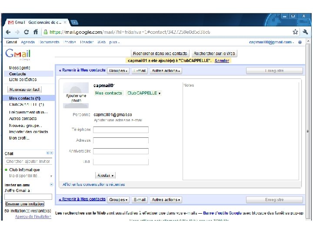
Task: Close the Gmail Gestionnaire tab
Action: [x=65, y=23]
